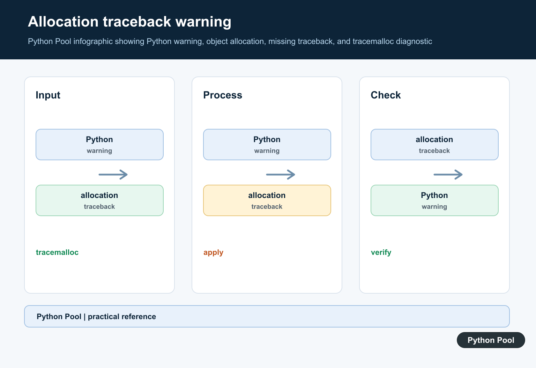This screenshot has height=368, width=536.
Task: Select the Process card heading
Action: point(223,95)
